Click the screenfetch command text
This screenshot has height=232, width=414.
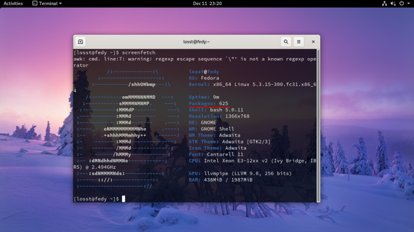click(x=138, y=53)
